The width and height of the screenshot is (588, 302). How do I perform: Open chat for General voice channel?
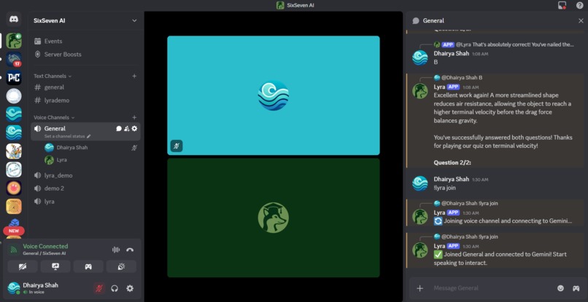tap(119, 128)
